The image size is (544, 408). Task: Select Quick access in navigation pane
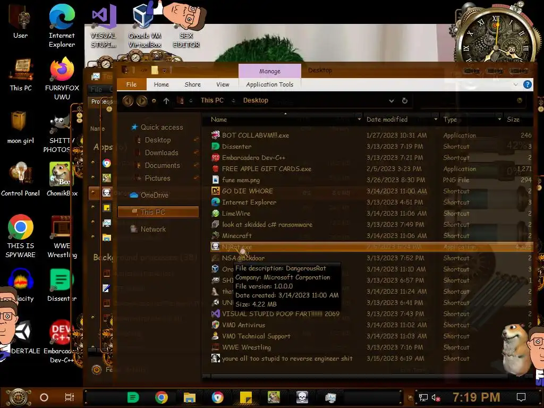pos(161,127)
